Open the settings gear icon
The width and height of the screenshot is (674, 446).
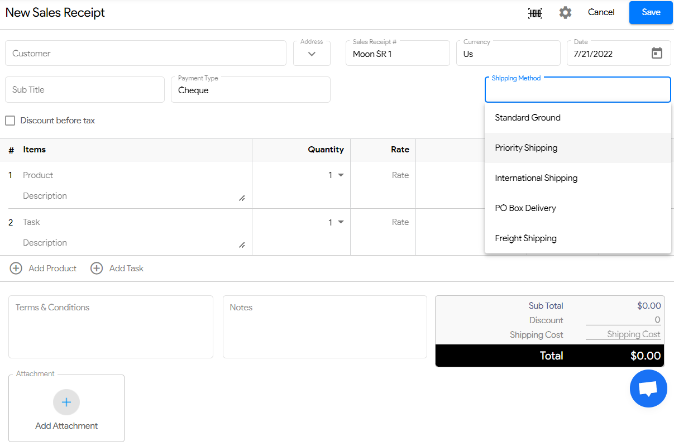coord(565,12)
